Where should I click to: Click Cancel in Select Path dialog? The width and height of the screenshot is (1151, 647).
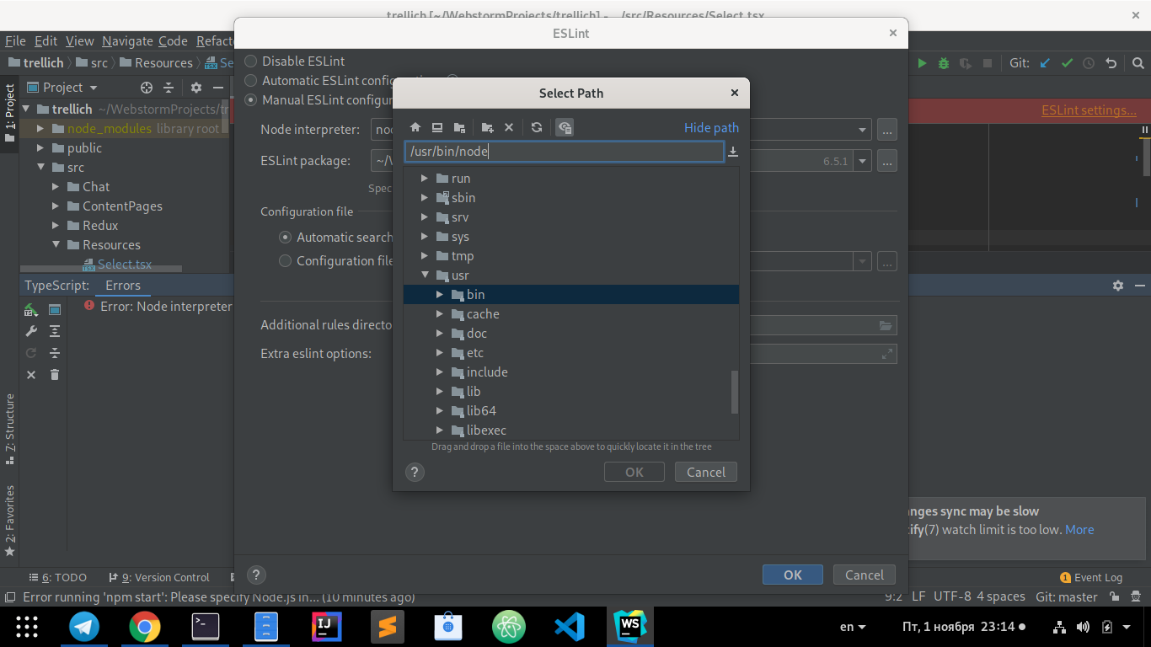click(x=706, y=472)
